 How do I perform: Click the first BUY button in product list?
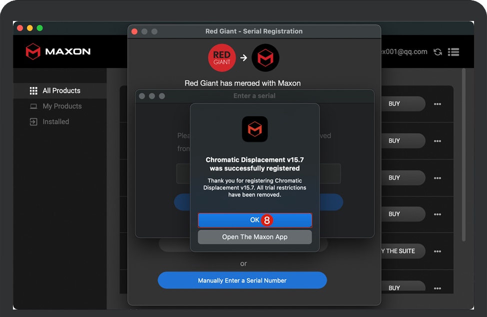coord(403,104)
